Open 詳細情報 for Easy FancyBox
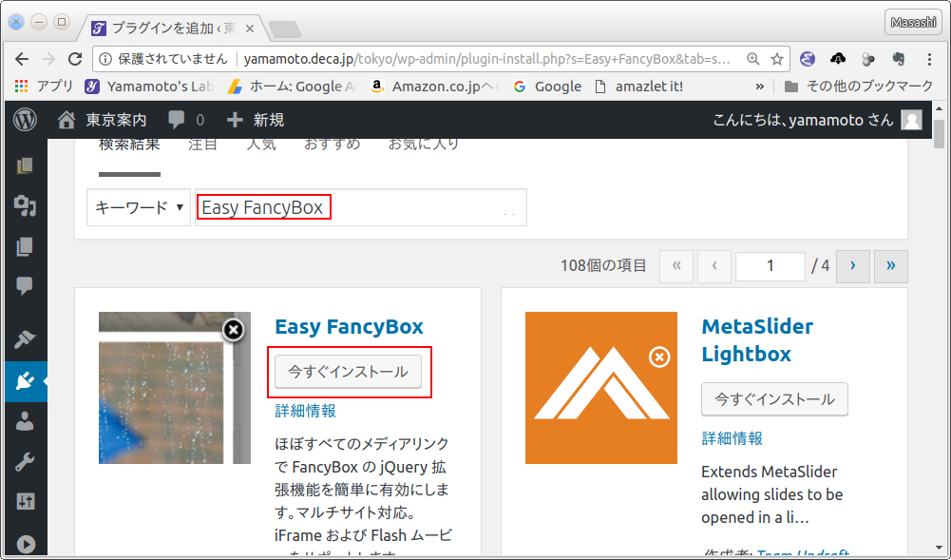Viewport: 951px width, 560px height. (x=305, y=411)
